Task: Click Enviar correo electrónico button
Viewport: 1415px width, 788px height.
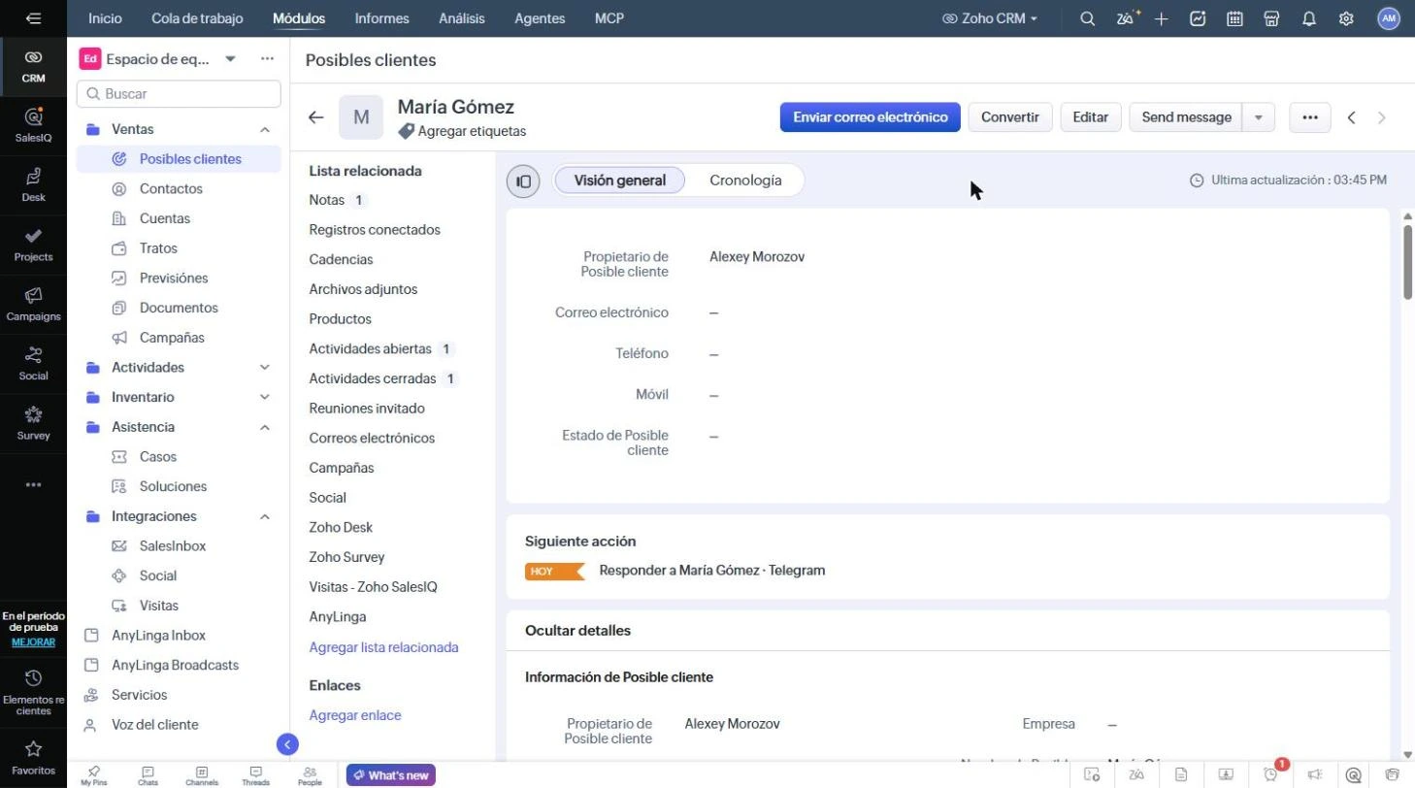Action: click(870, 117)
